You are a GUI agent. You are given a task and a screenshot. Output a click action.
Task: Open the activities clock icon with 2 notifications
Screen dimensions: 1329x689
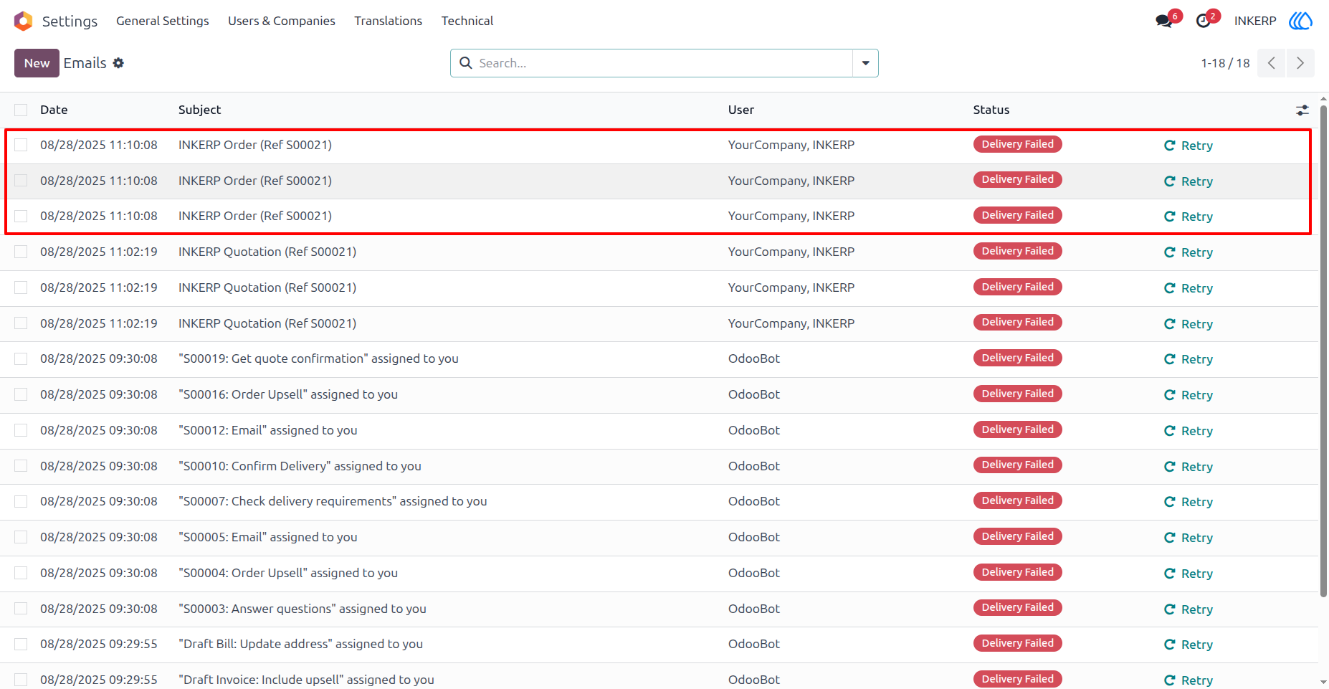pos(1204,21)
